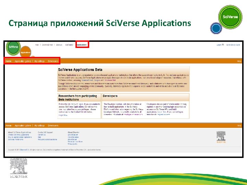Click the green SciVerse logo in the page header
This screenshot has width=247, height=185.
(x=13, y=48)
